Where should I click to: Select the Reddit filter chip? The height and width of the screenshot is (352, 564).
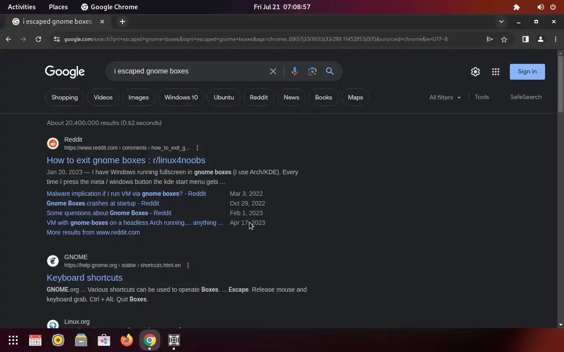(259, 97)
